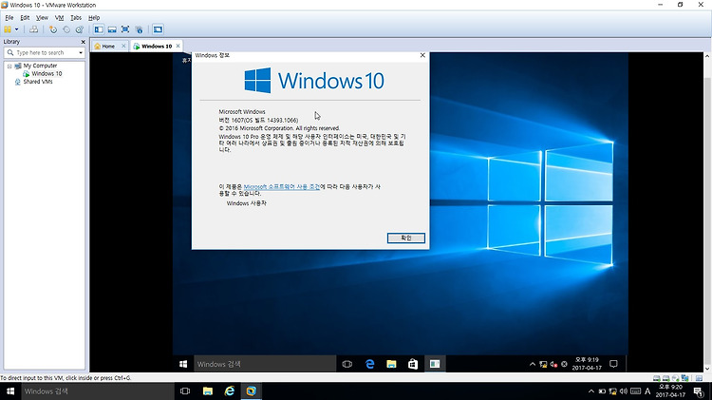Viewport: 712px width, 400px height.
Task: Open the power options dropdown arrow
Action: click(x=17, y=29)
